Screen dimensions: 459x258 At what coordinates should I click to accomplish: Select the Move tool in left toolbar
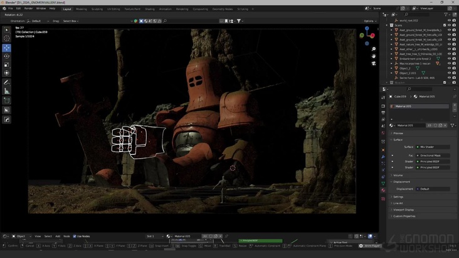(x=7, y=48)
